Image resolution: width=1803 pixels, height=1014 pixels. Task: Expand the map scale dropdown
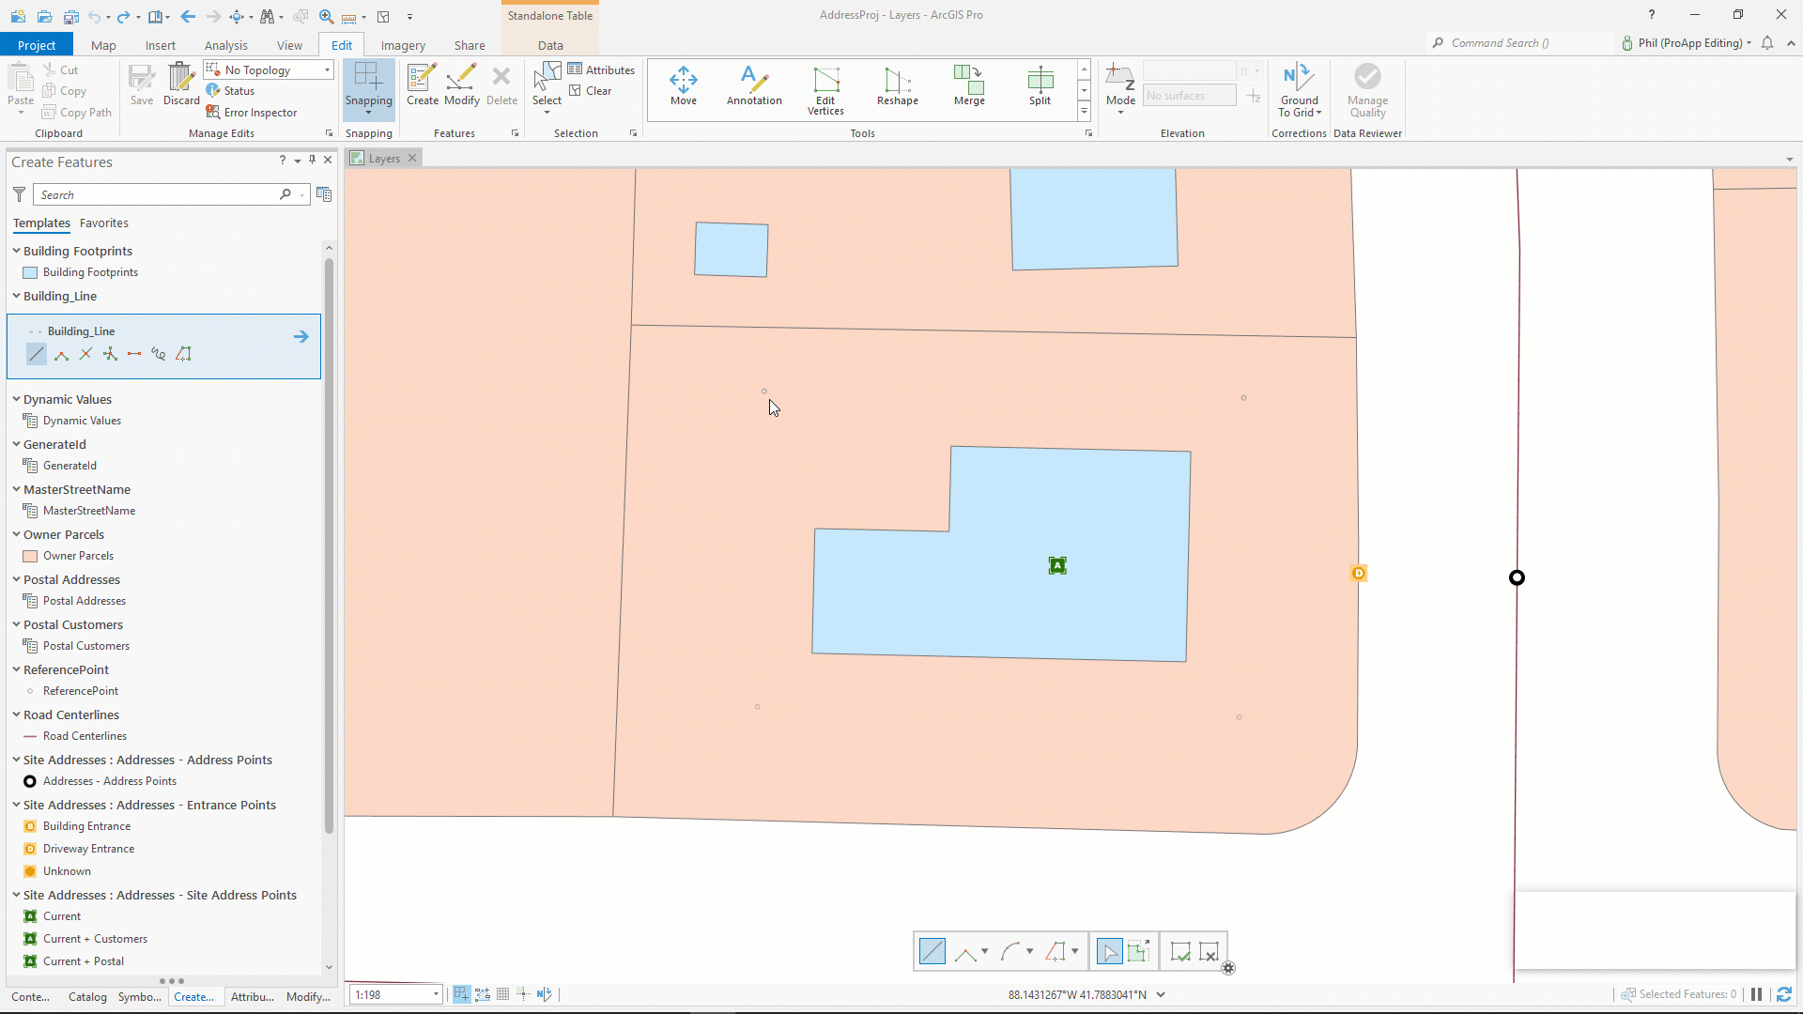[x=434, y=993]
